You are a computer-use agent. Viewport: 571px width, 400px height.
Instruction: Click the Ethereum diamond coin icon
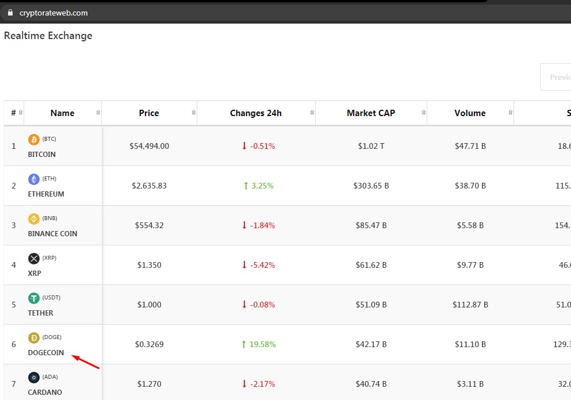point(34,179)
